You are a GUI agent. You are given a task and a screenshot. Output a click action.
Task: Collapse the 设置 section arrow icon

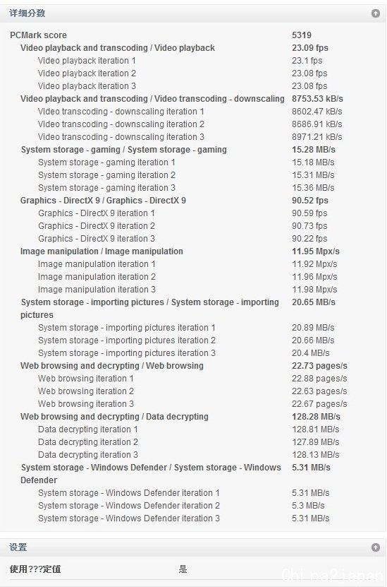376,547
